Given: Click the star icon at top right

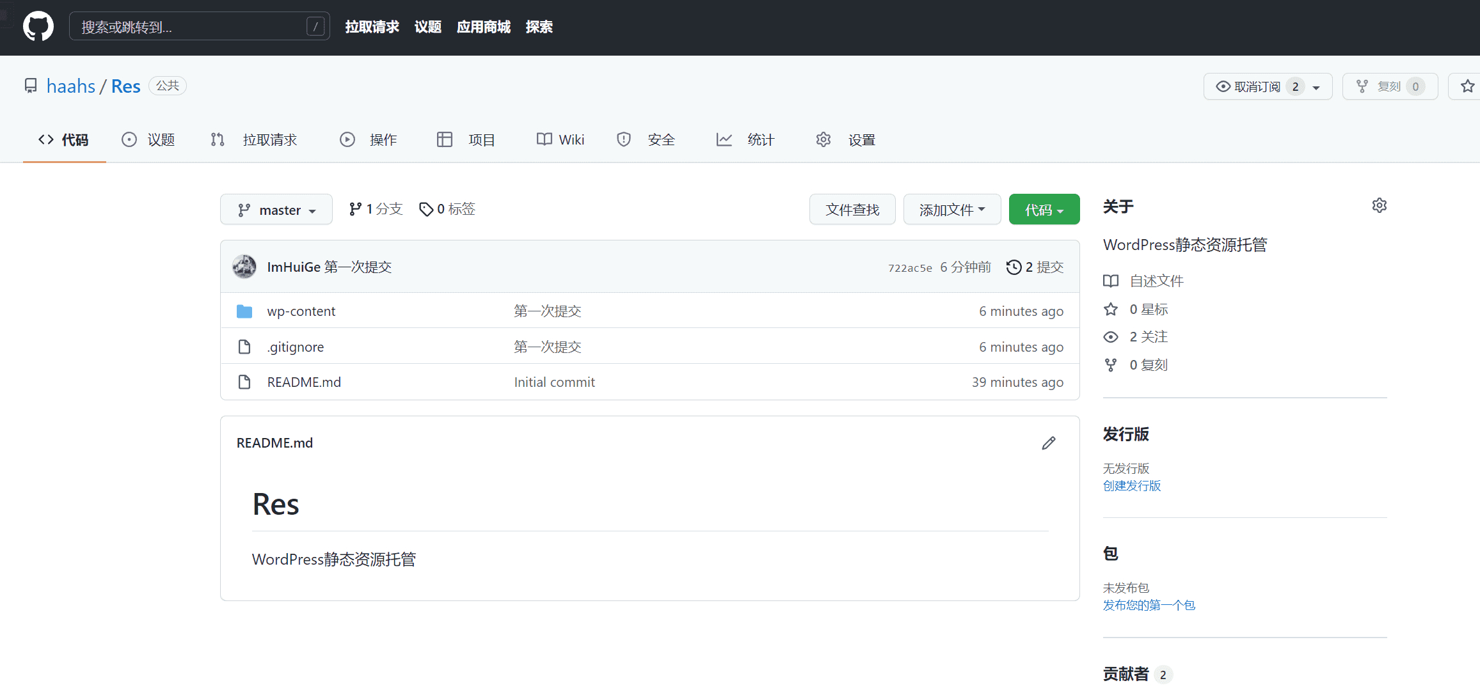Looking at the screenshot, I should tap(1467, 86).
